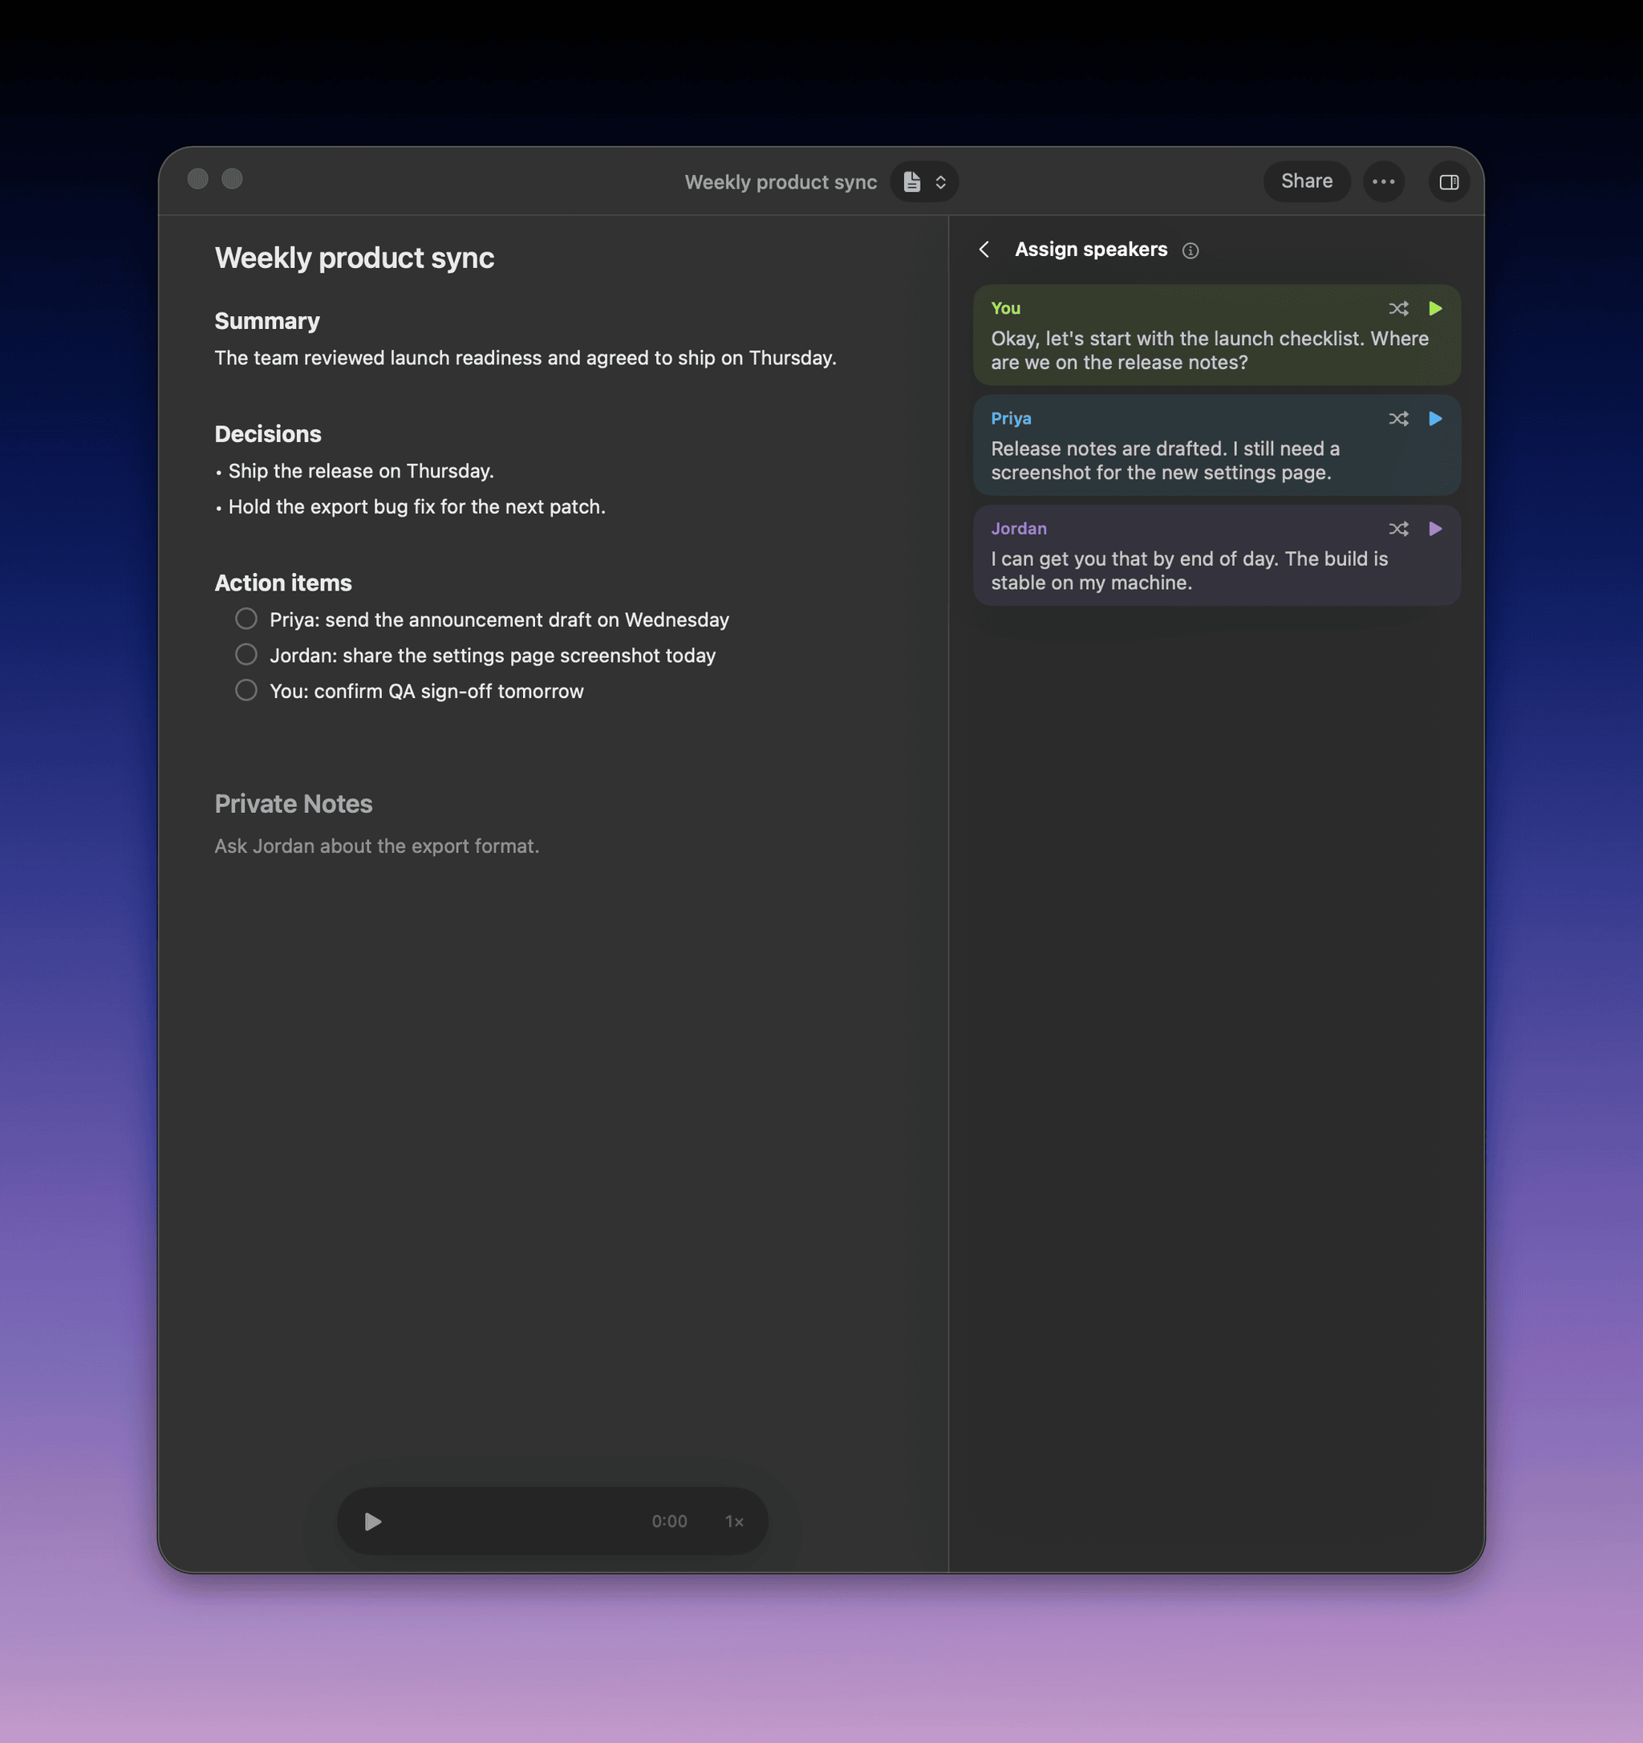This screenshot has width=1643, height=1743.
Task: Click the Weekly product sync title bar text
Action: tap(781, 182)
